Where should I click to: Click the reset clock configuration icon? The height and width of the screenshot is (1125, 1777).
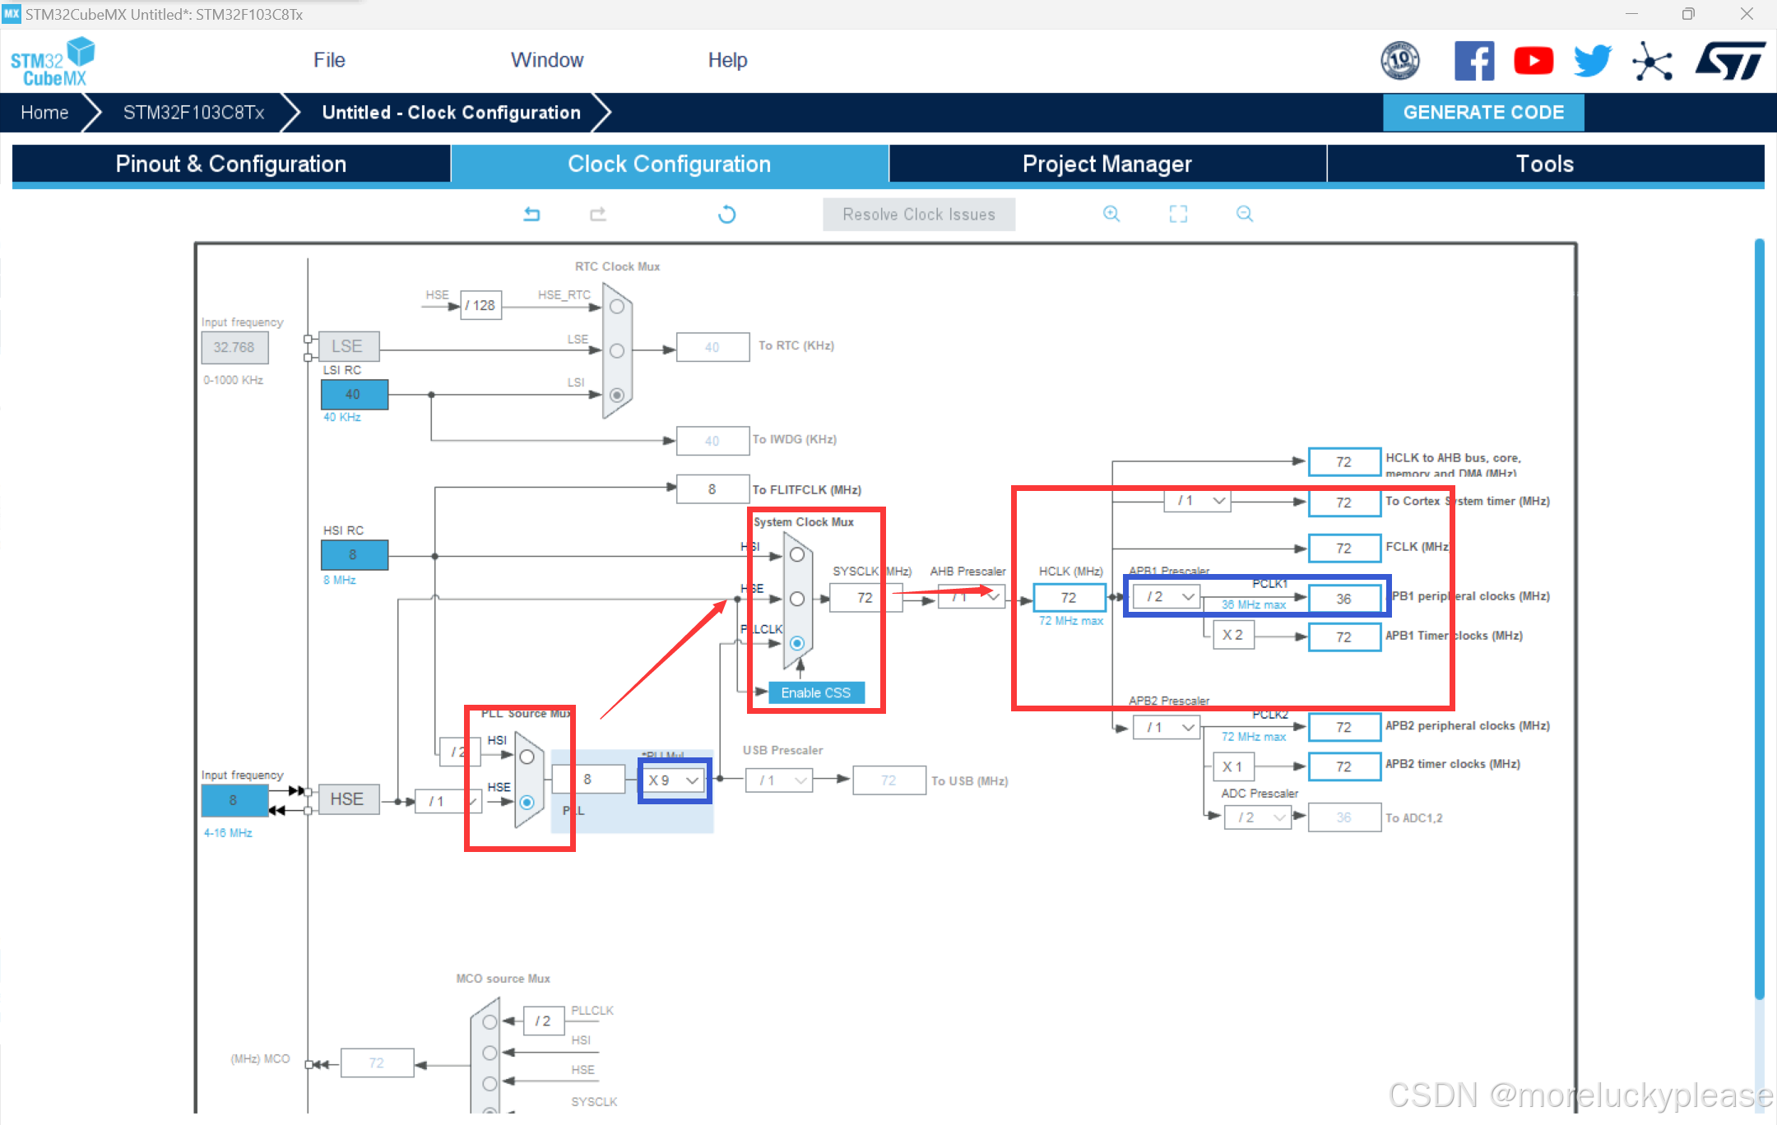pyautogui.click(x=726, y=215)
